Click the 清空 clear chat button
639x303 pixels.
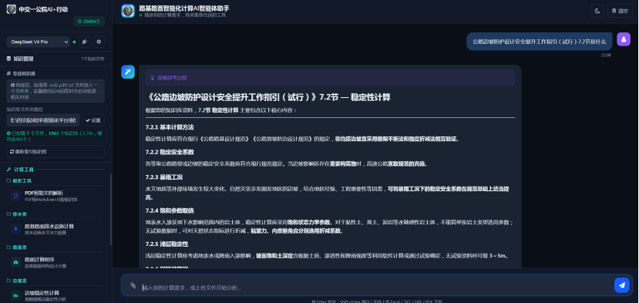click(x=621, y=11)
